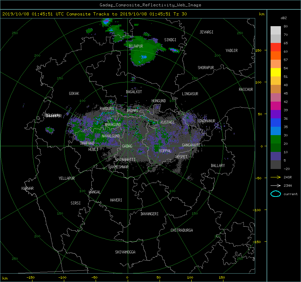Click the NAVALGUND city label
The image size is (301, 282).
pos(111,136)
